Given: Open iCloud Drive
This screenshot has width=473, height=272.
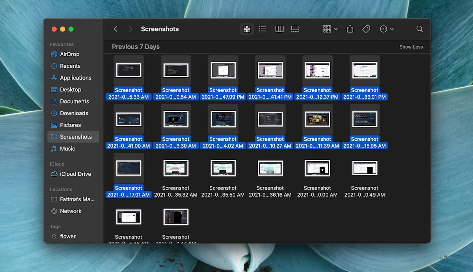Looking at the screenshot, I should [72, 174].
